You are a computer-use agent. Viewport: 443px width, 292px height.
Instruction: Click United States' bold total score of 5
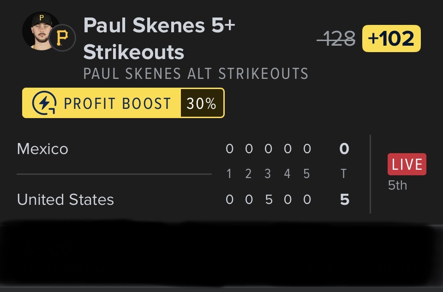pyautogui.click(x=344, y=200)
